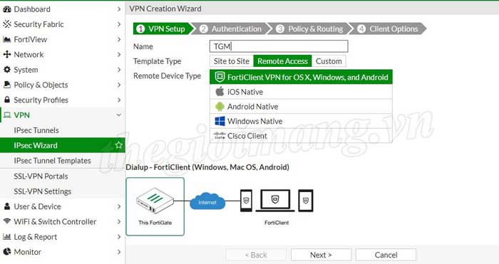Click the Monitor pie chart icon
Screen dimensions: 499x264
[x=6, y=252]
